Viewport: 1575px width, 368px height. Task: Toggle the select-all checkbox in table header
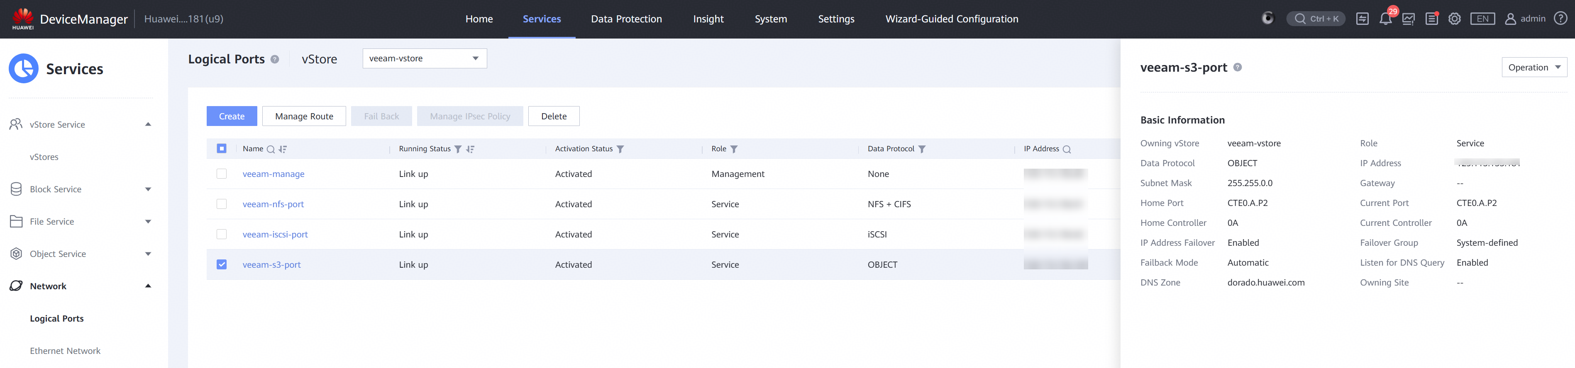222,149
